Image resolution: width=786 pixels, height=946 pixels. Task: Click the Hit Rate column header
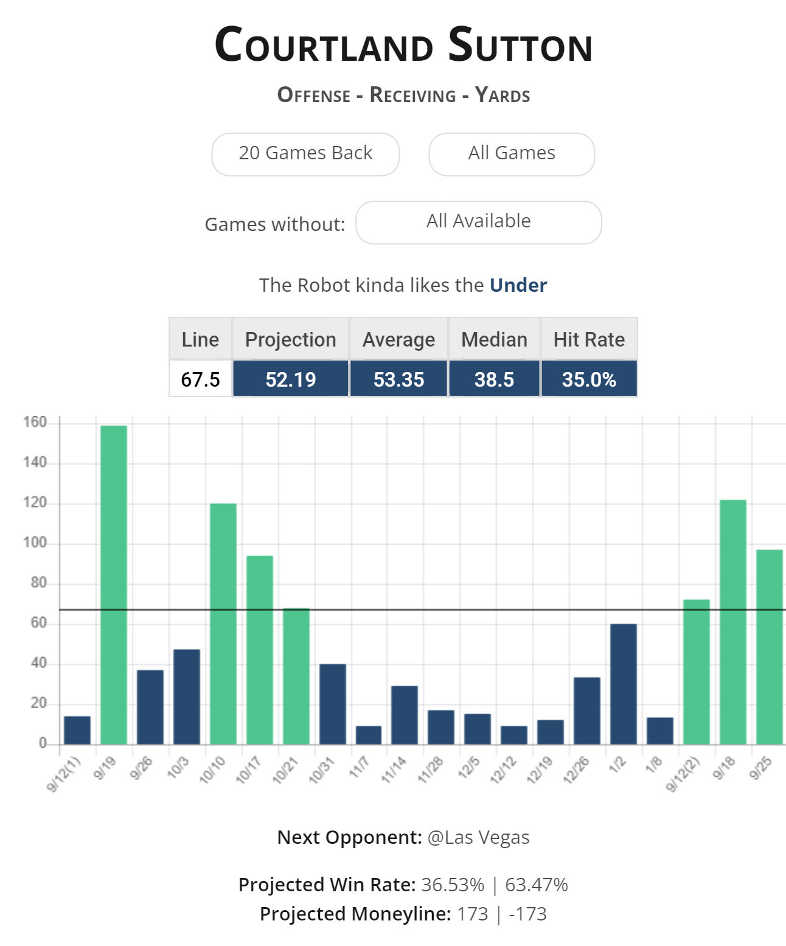pyautogui.click(x=589, y=339)
